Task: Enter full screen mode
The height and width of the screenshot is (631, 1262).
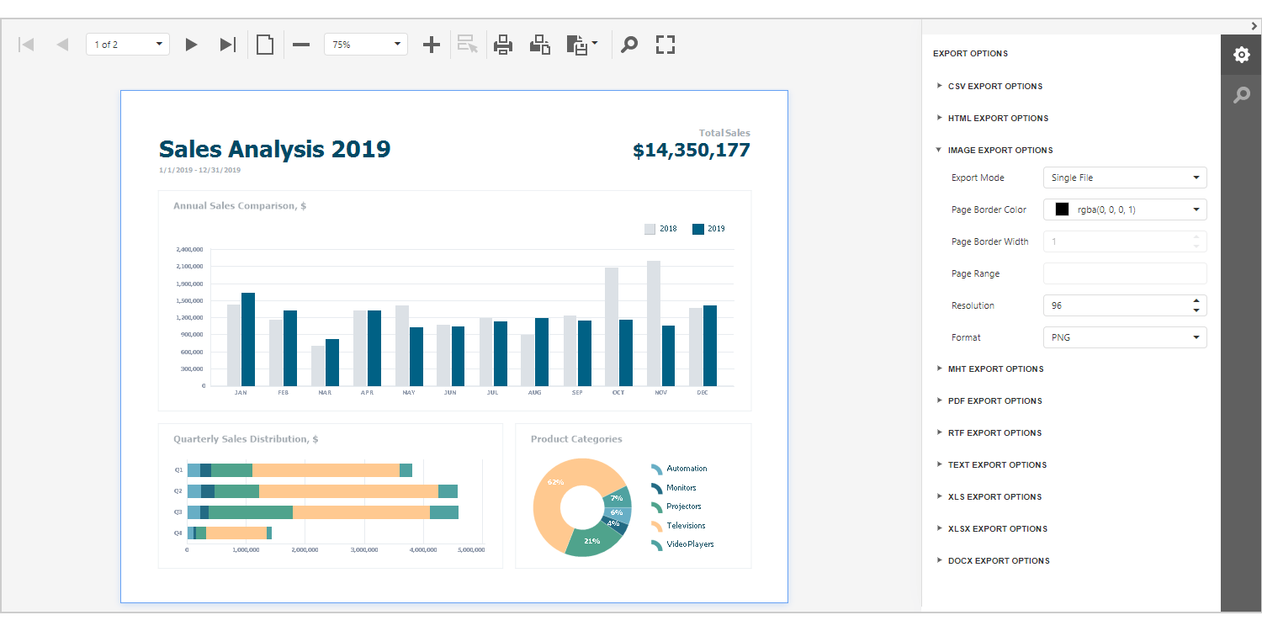Action: click(665, 44)
